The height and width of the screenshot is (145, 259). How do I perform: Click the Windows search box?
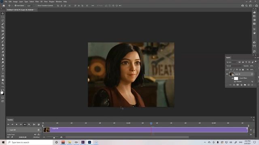pyautogui.click(x=30, y=142)
